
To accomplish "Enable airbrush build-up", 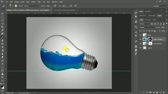I will click(x=71, y=6).
